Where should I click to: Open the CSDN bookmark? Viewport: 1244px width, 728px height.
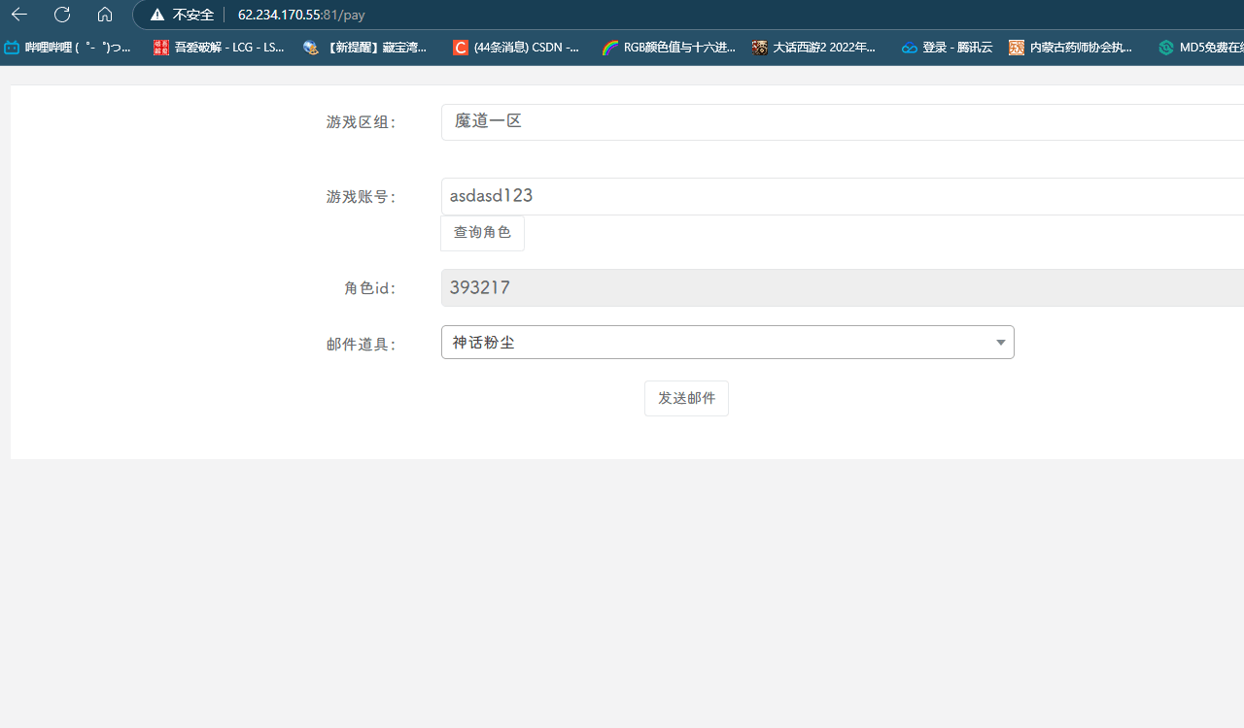(516, 47)
